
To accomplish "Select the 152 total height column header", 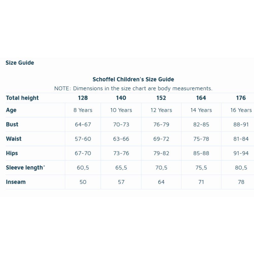I will 161,98.
